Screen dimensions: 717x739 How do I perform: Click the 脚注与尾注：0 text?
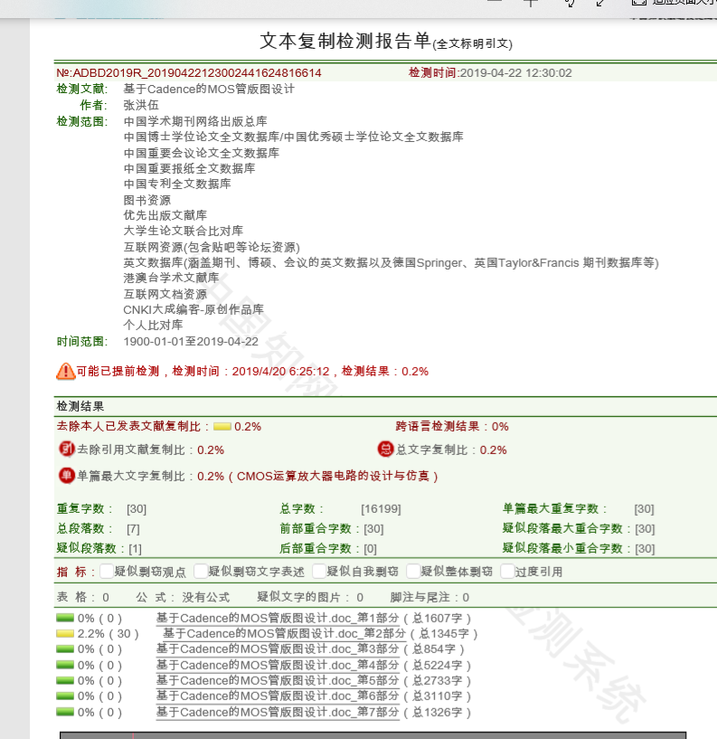[x=429, y=598]
